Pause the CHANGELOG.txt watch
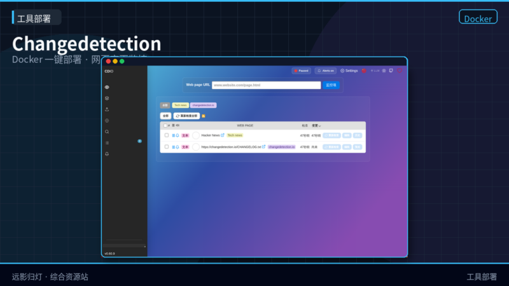 click(x=173, y=147)
